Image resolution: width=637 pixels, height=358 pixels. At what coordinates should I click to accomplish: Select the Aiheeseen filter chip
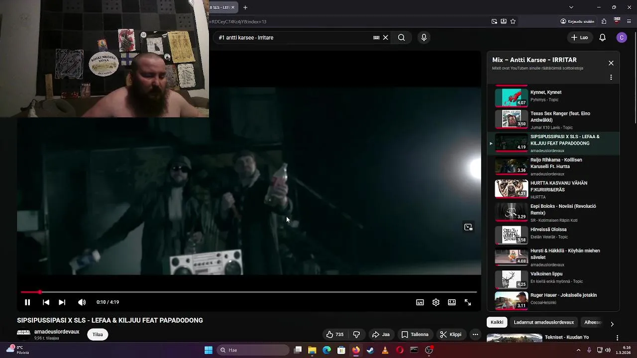593,322
